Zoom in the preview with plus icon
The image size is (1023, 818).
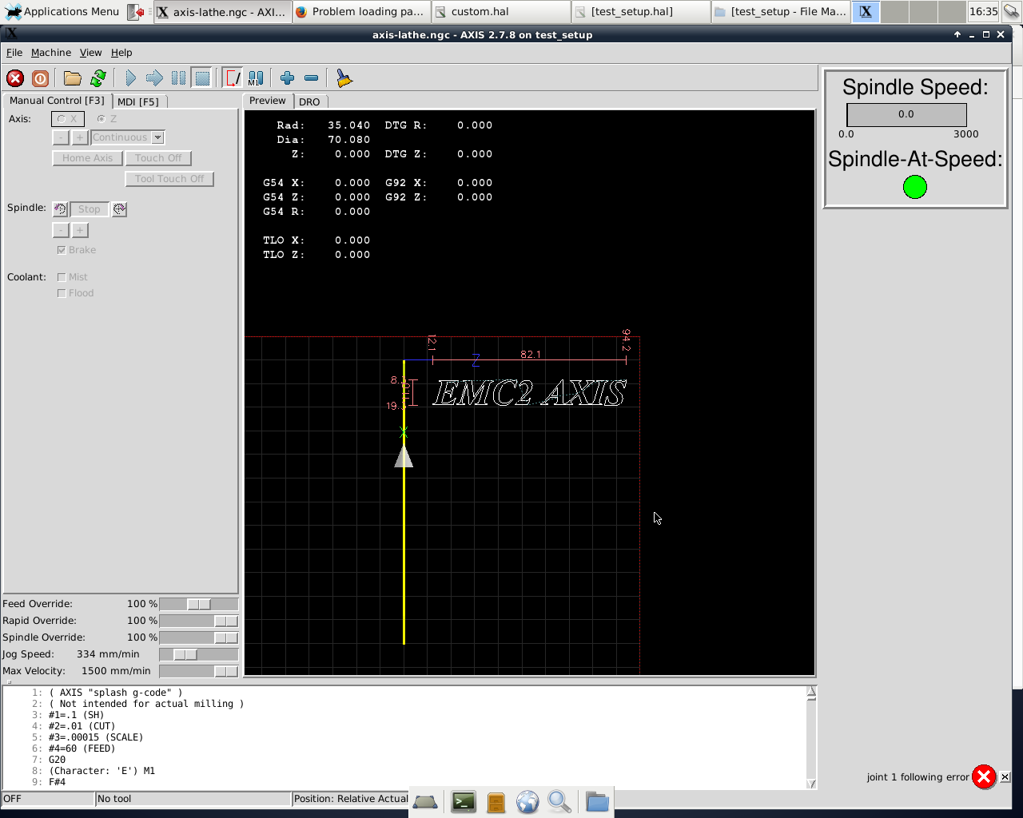pyautogui.click(x=288, y=78)
